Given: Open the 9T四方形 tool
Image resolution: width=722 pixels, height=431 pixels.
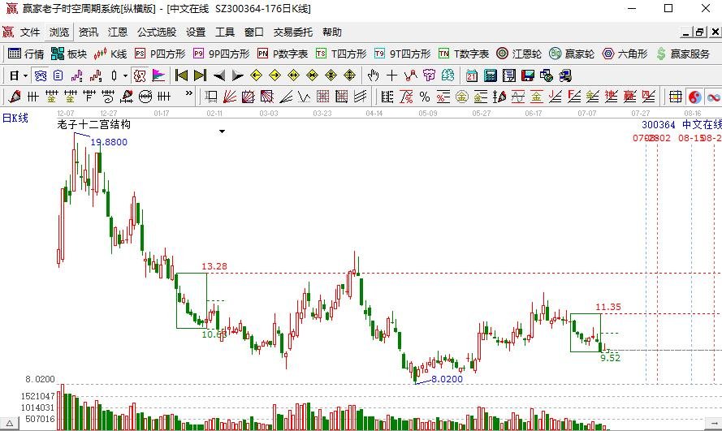Looking at the screenshot, I should [402, 54].
